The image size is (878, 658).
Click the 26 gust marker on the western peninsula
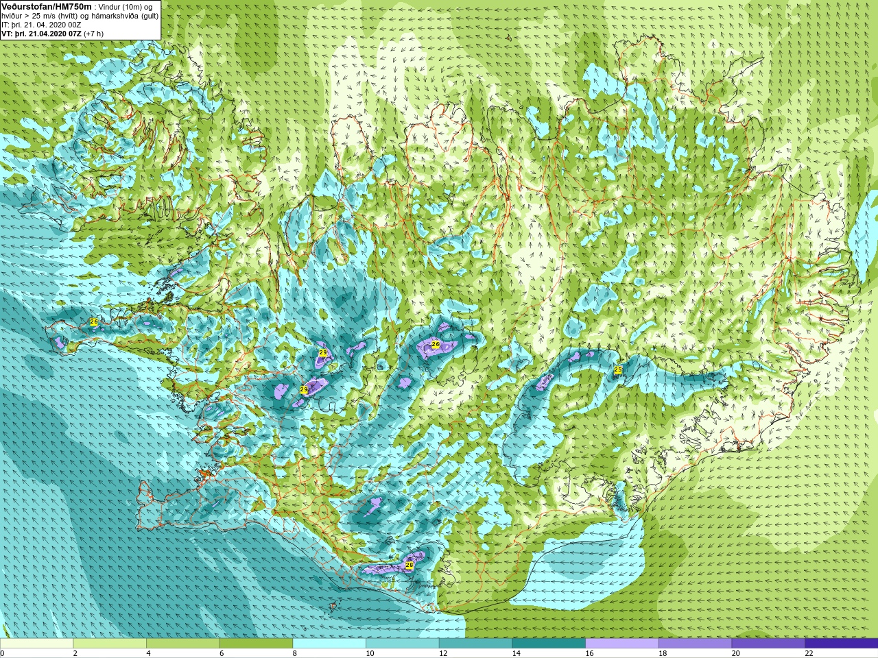pyautogui.click(x=94, y=321)
